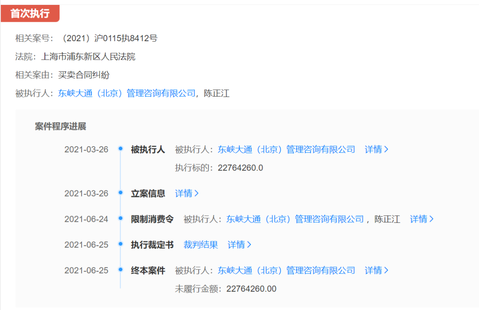Click the 限制消费令 label
Viewport: 479px width, 310px height.
(x=152, y=219)
